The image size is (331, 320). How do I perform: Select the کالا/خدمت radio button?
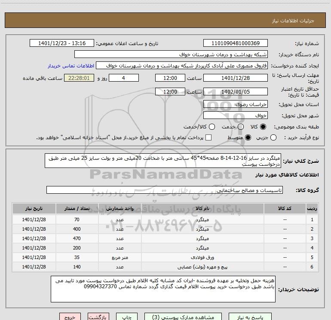coord(212,127)
